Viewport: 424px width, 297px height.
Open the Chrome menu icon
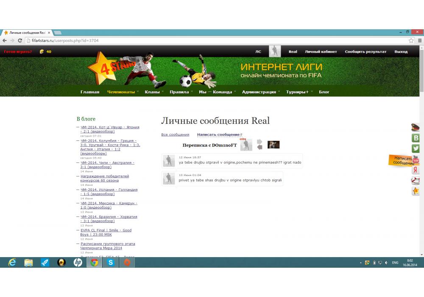tap(420, 41)
